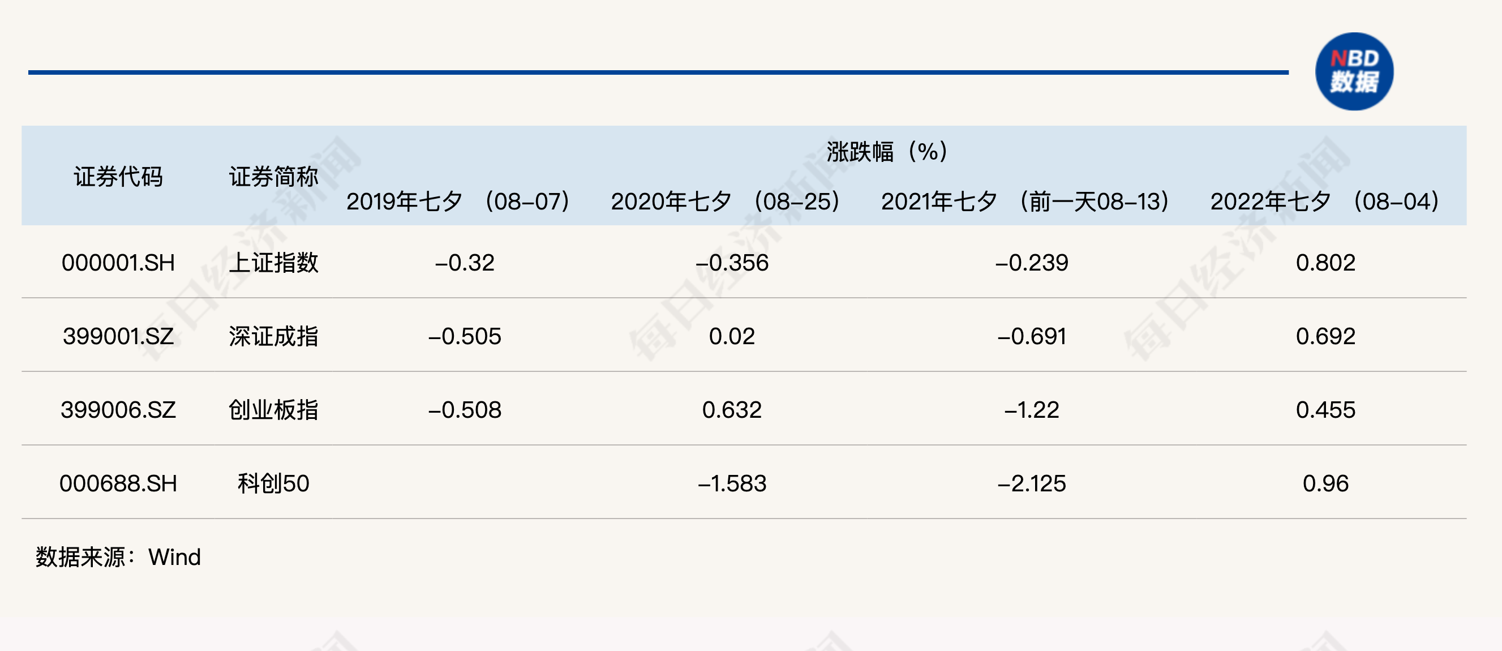Click the NBD数据 round logo
Screen dimensions: 1502x651
click(1354, 71)
